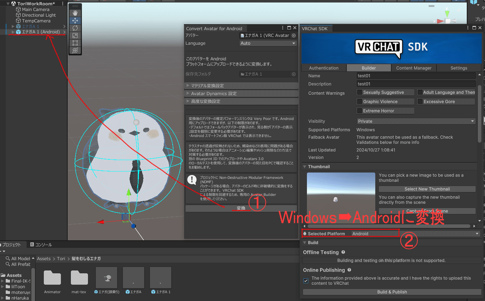Expand マテリアル変換設定 section
The image size is (485, 301).
pos(241,86)
